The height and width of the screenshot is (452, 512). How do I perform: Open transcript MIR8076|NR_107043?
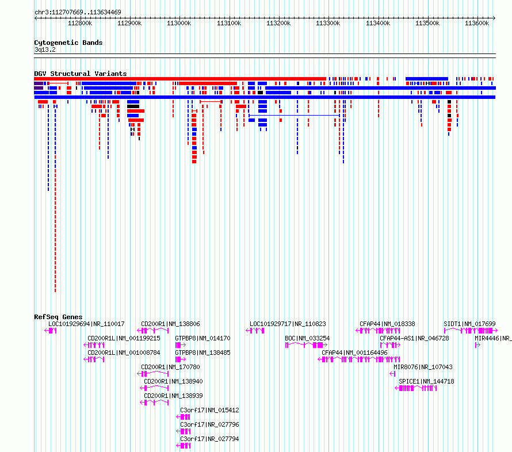(423, 367)
